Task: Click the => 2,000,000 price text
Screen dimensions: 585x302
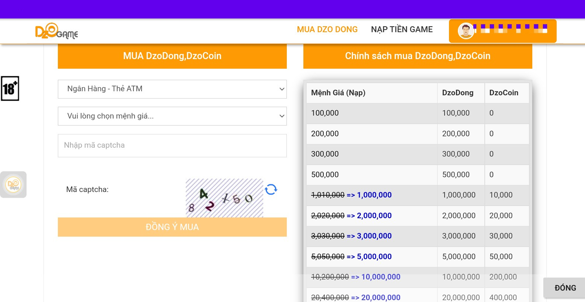Action: (x=369, y=216)
